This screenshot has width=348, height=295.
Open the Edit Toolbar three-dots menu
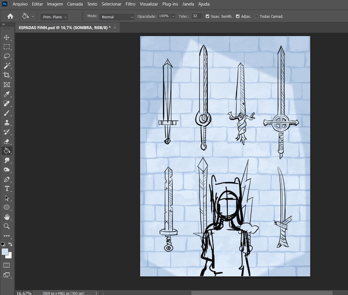[x=7, y=236]
